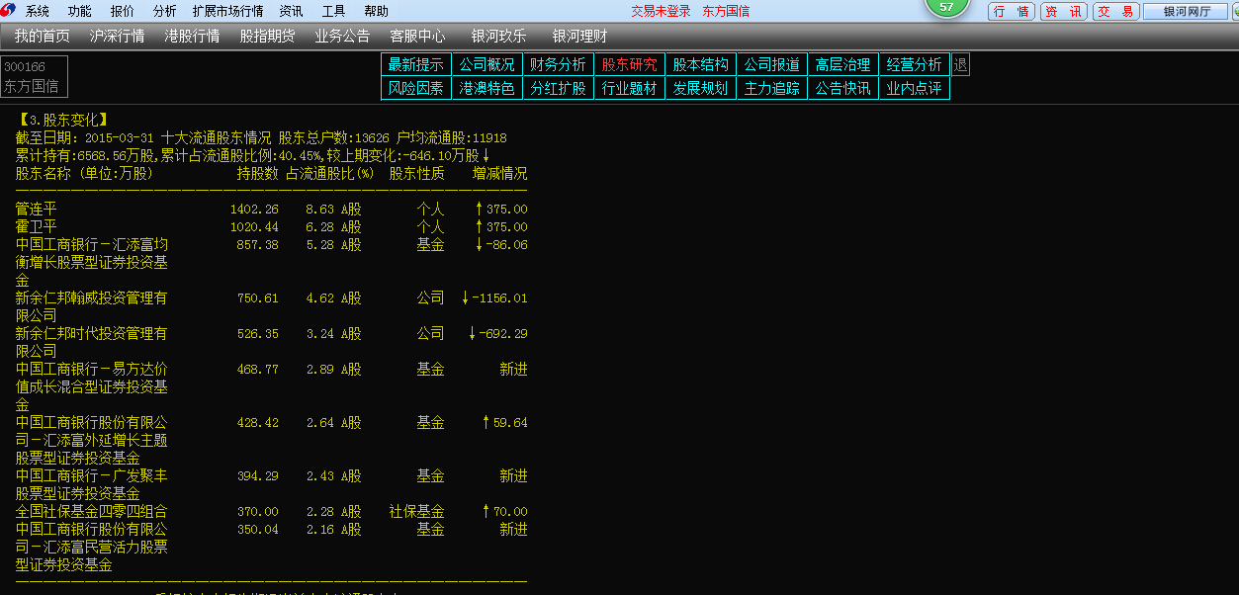Click holding value 1020.44
The width and height of the screenshot is (1239, 595).
pyautogui.click(x=254, y=227)
